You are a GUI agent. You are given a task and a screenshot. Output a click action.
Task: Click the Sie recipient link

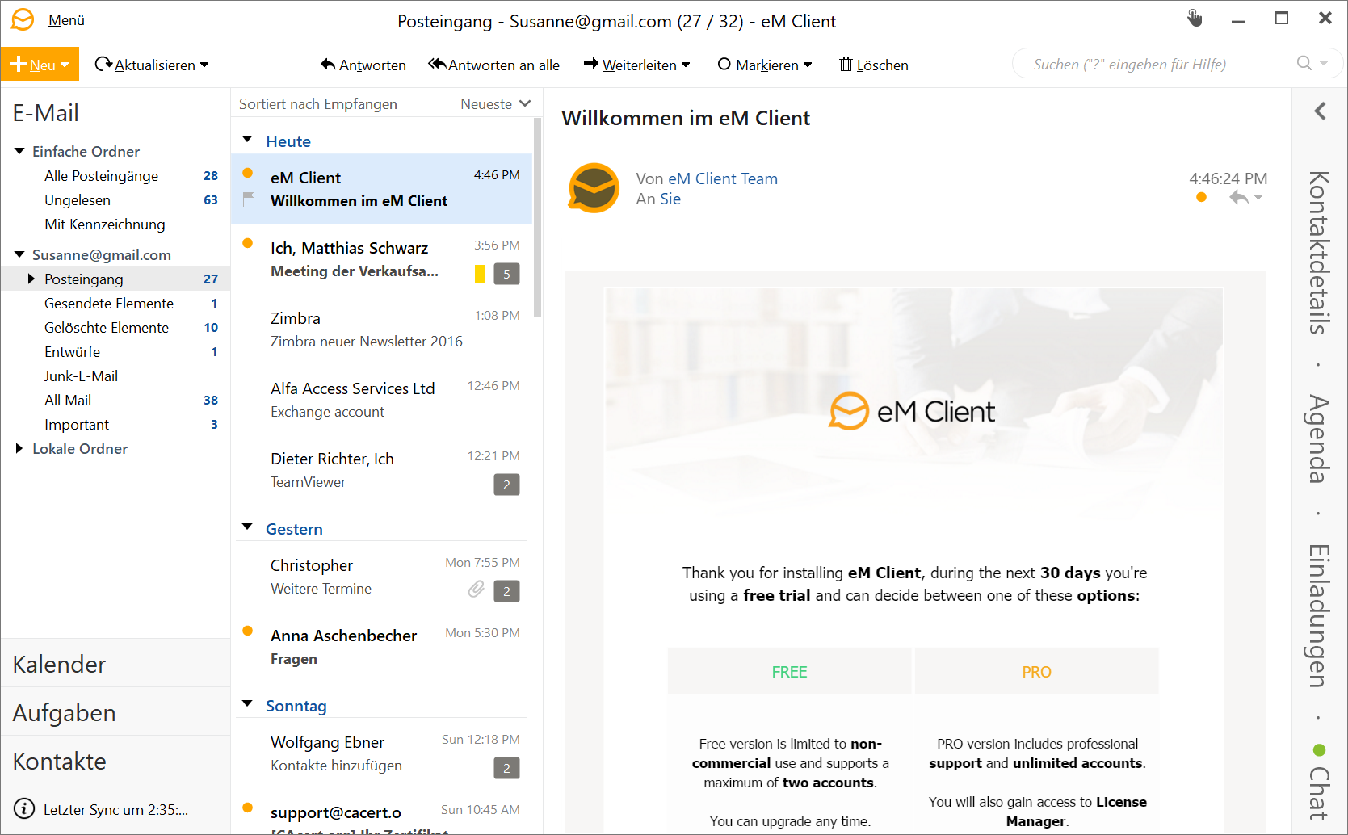click(x=670, y=199)
